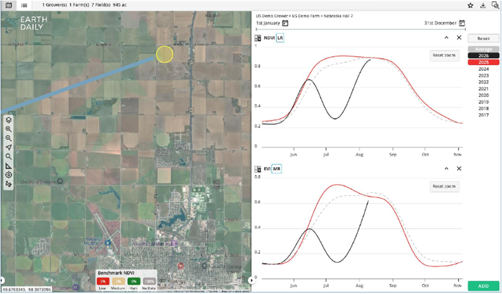Reset zoom on the NDVI chart
The image size is (502, 294).
(444, 56)
